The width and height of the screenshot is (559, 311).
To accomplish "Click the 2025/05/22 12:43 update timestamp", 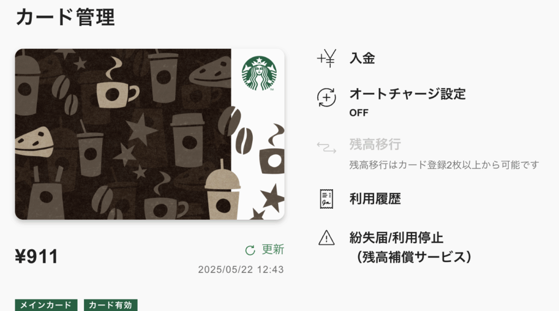I will 241,269.
